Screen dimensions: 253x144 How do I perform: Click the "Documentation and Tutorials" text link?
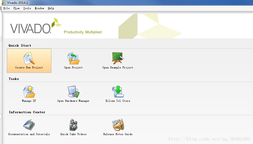tap(29, 134)
